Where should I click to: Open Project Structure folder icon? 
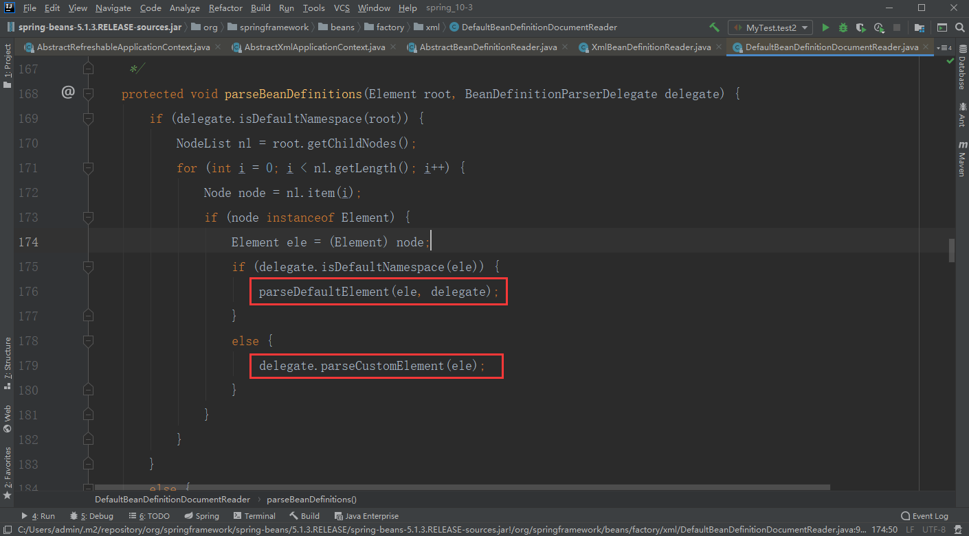pos(920,27)
